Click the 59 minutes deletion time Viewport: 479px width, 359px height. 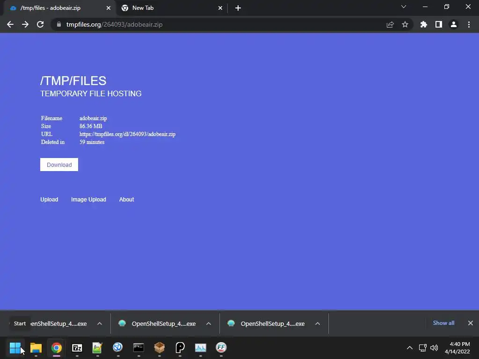[92, 142]
